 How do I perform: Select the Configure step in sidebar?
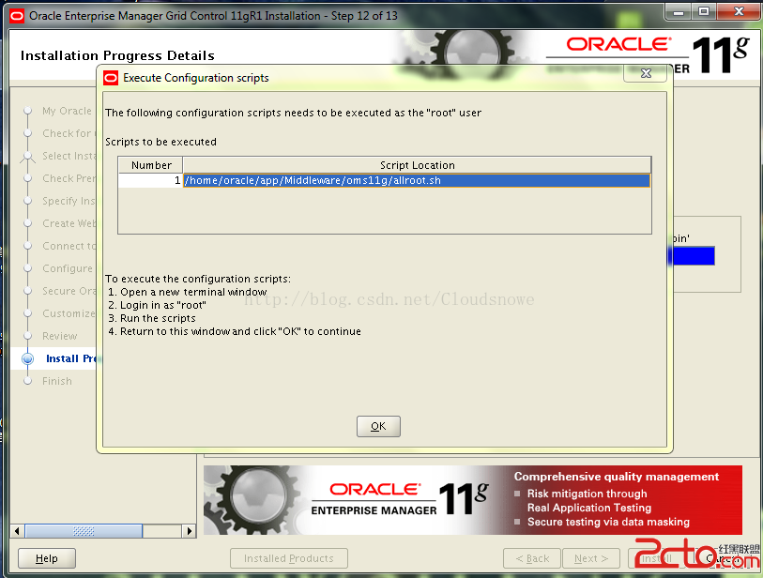coord(68,268)
